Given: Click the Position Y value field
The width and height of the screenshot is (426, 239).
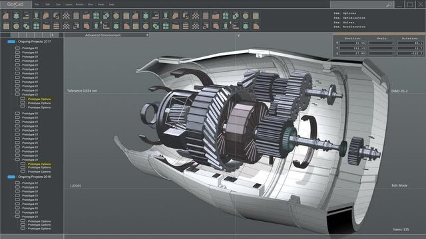Looking at the screenshot, I should click(353, 48).
